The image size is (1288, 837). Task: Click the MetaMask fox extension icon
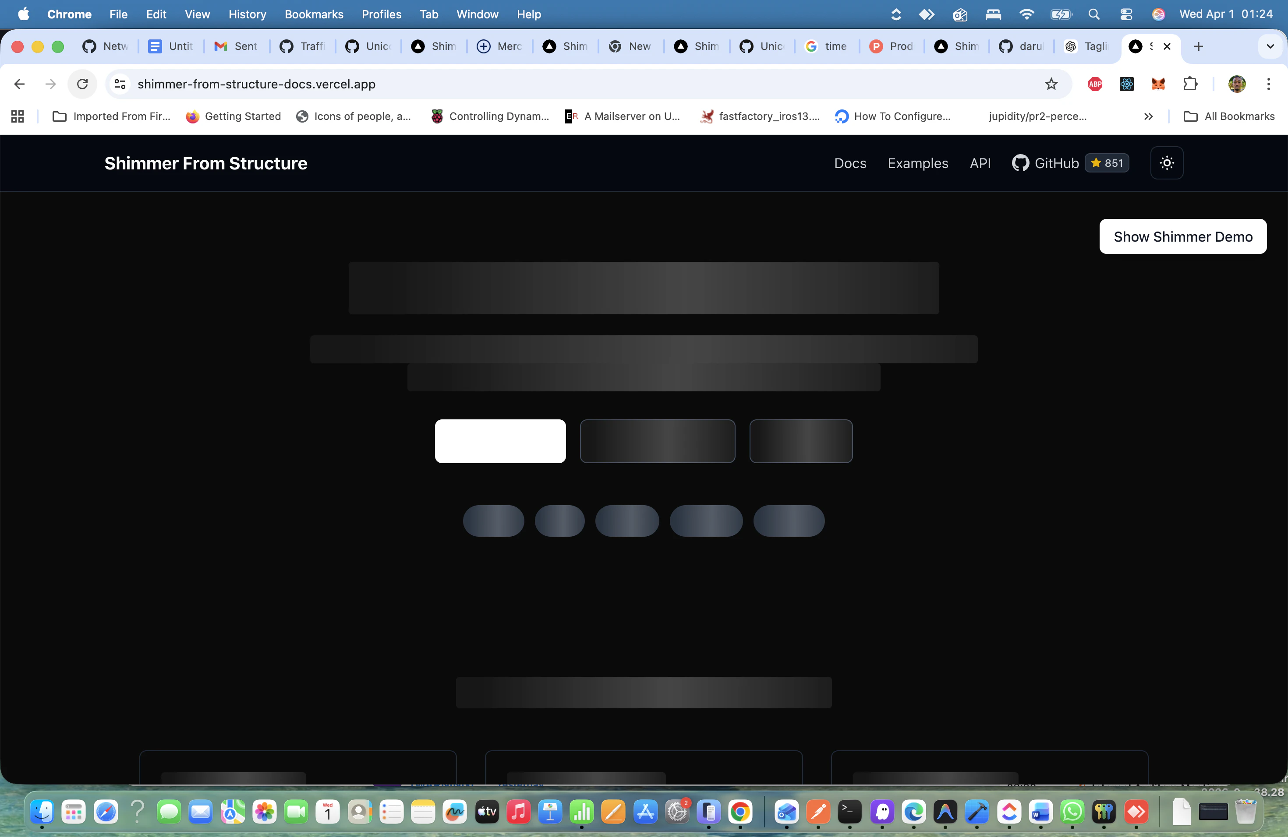tap(1157, 84)
